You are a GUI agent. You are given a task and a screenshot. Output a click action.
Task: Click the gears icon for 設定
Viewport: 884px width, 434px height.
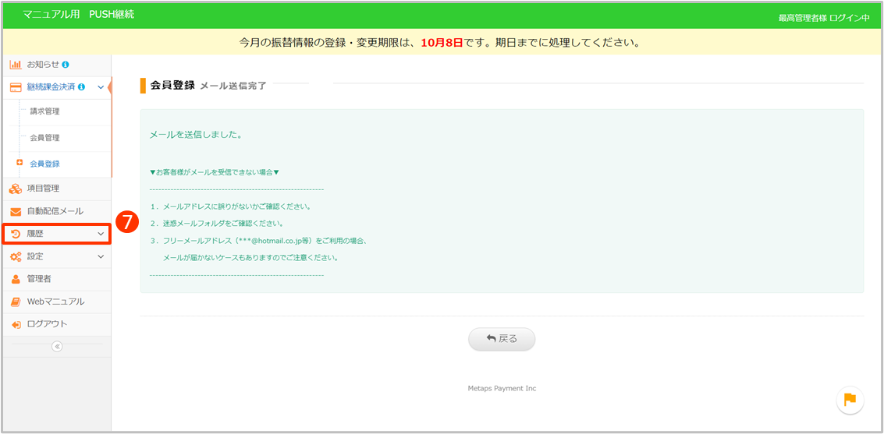(16, 256)
